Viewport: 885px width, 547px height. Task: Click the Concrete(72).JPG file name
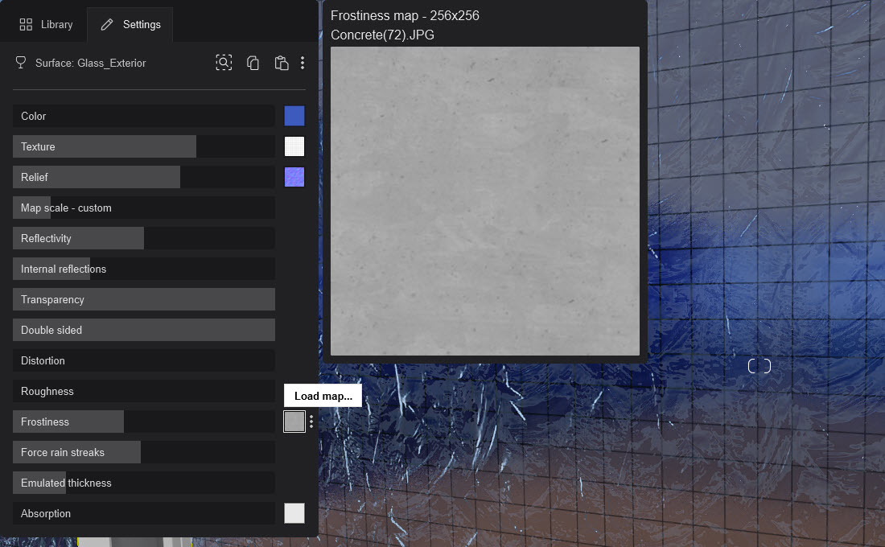(x=382, y=35)
